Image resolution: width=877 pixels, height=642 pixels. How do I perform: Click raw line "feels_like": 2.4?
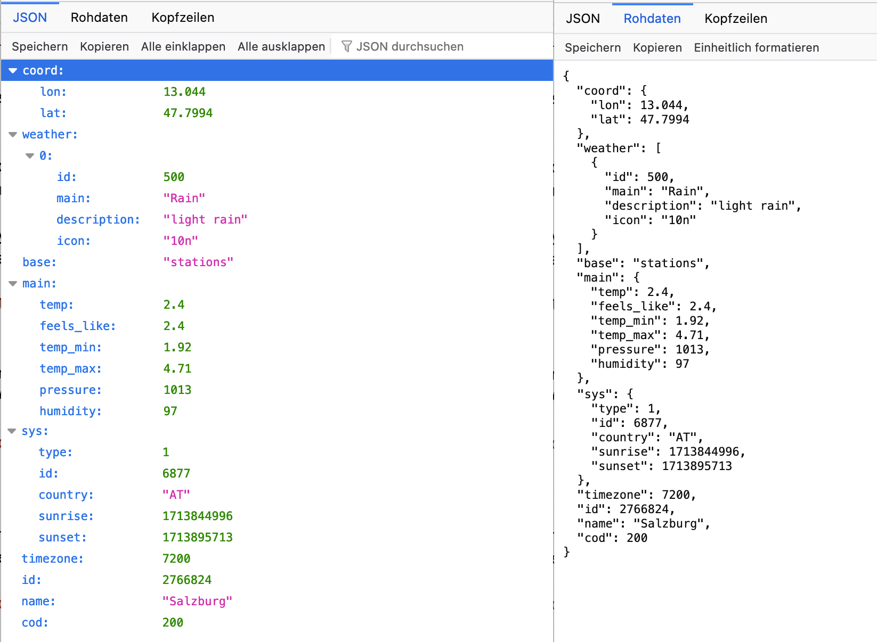654,307
